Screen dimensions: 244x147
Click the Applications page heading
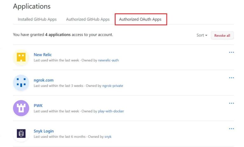[x=32, y=6]
